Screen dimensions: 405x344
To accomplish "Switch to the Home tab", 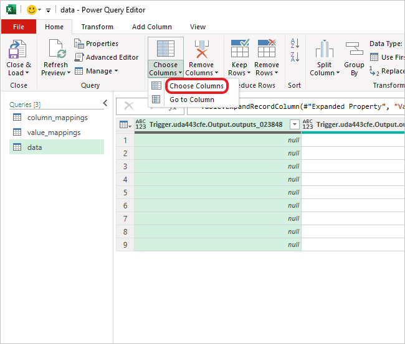I will coord(54,27).
